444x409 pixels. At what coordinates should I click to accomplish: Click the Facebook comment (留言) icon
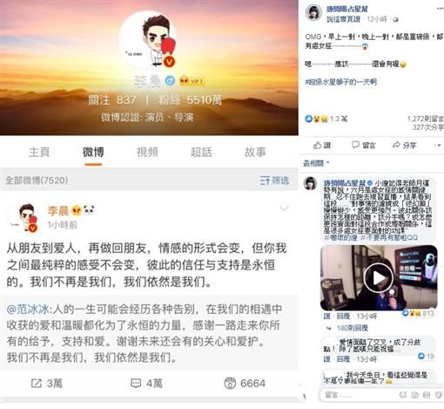(x=355, y=145)
